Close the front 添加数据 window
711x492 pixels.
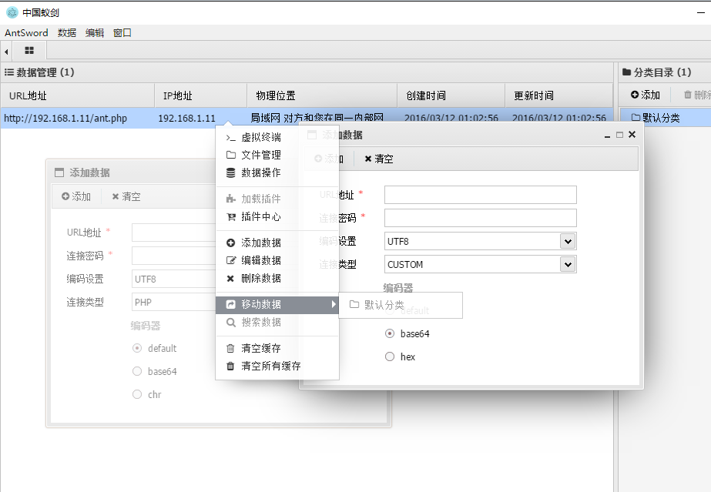pos(632,135)
